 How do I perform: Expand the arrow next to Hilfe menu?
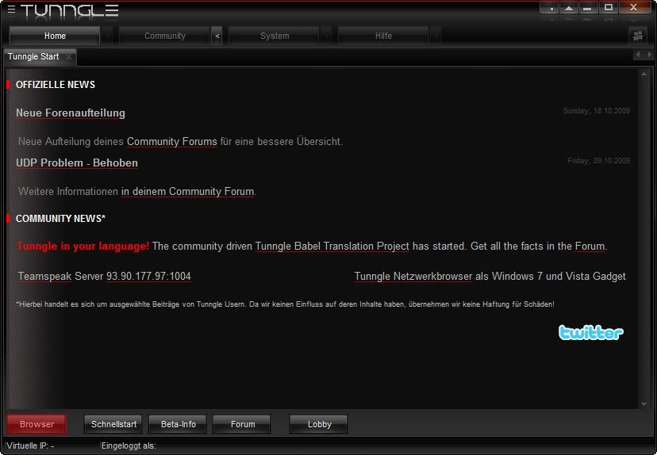pyautogui.click(x=436, y=36)
